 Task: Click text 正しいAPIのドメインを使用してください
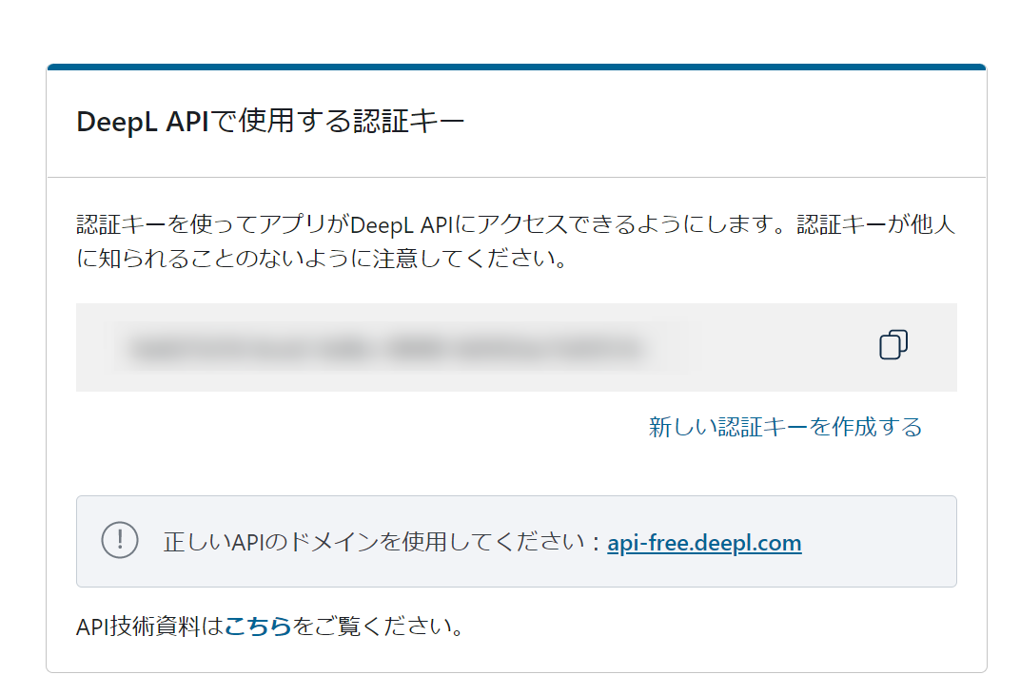[374, 542]
